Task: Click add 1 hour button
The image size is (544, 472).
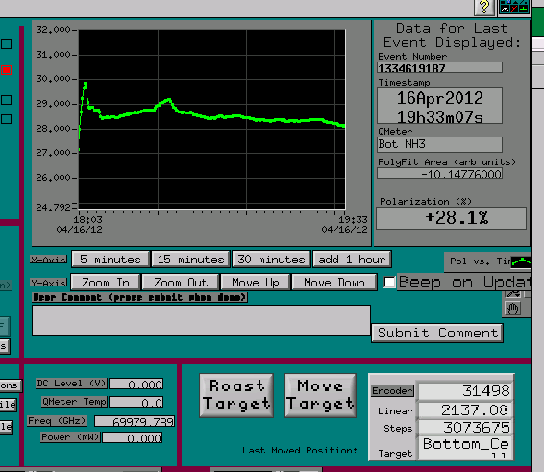Action: pos(352,260)
